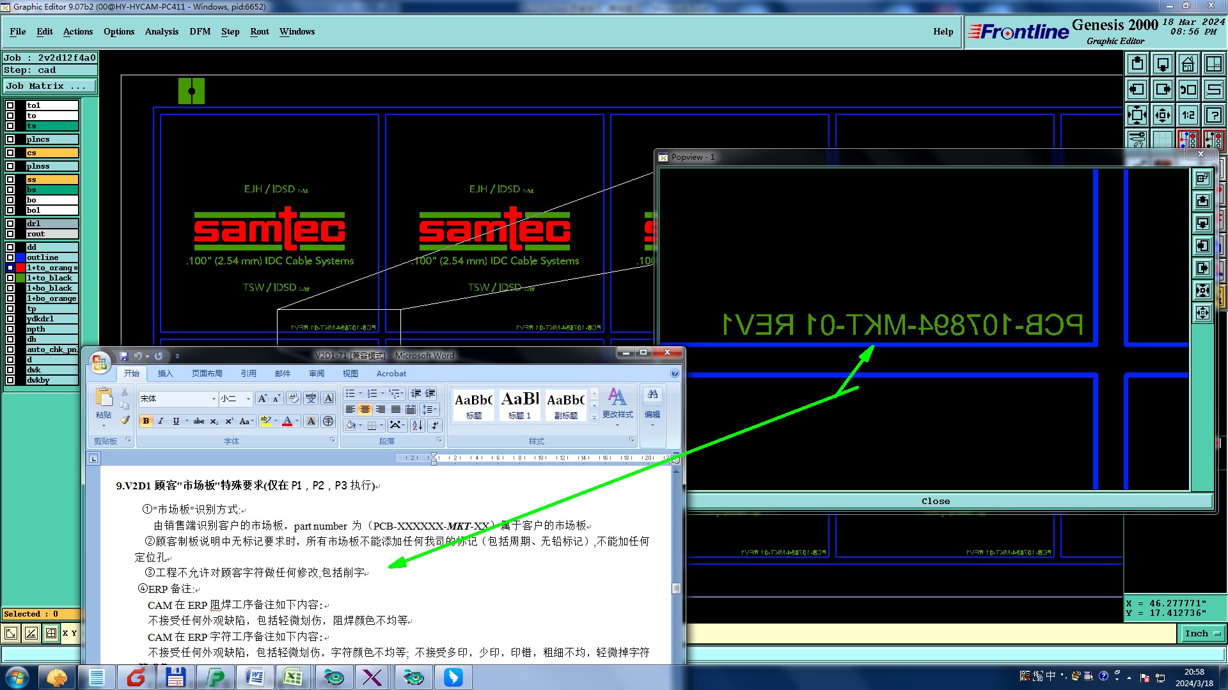Click Word Save icon in quick access
Viewport: 1228px width, 690px height.
pyautogui.click(x=124, y=356)
